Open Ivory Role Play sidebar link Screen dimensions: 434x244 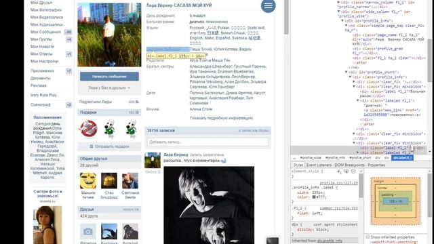[45, 95]
